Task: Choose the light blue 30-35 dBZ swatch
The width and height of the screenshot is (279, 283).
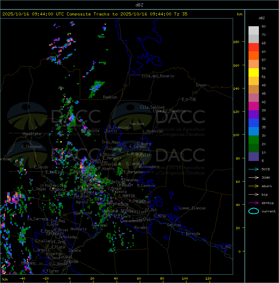Action: pyautogui.click(x=254, y=131)
